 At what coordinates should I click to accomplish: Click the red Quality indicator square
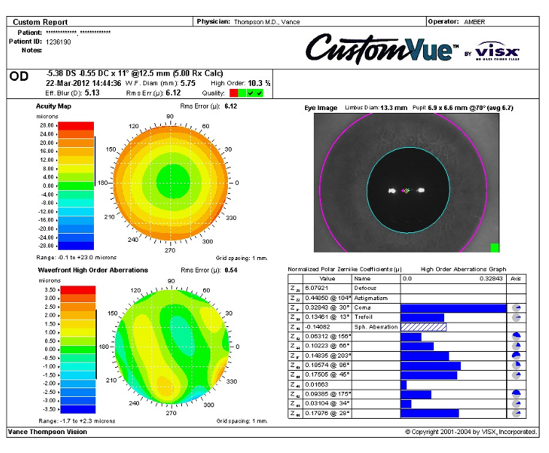(234, 92)
